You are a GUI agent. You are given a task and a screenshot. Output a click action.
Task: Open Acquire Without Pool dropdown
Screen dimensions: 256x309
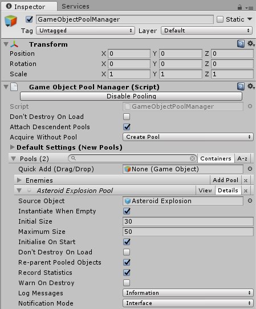pyautogui.click(x=188, y=137)
